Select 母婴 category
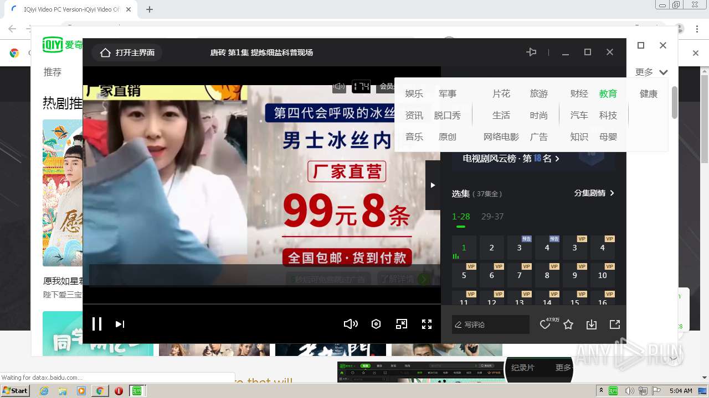 coord(608,137)
